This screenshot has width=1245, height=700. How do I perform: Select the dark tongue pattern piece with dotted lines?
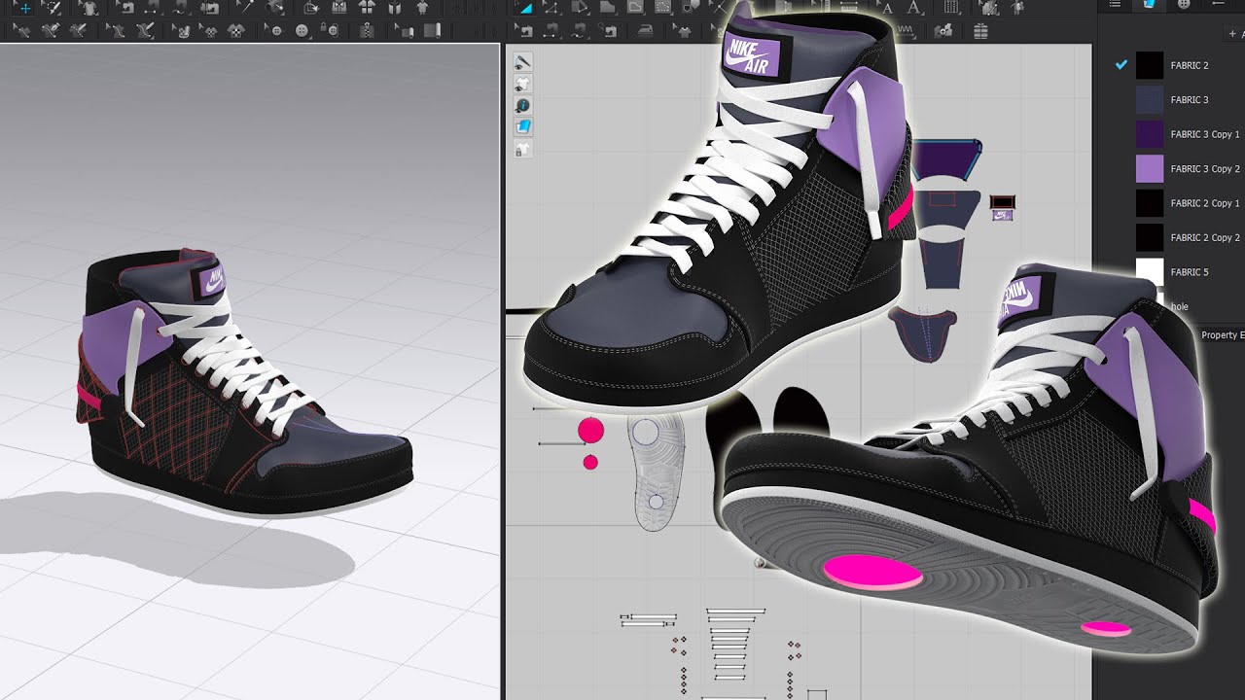tap(924, 335)
